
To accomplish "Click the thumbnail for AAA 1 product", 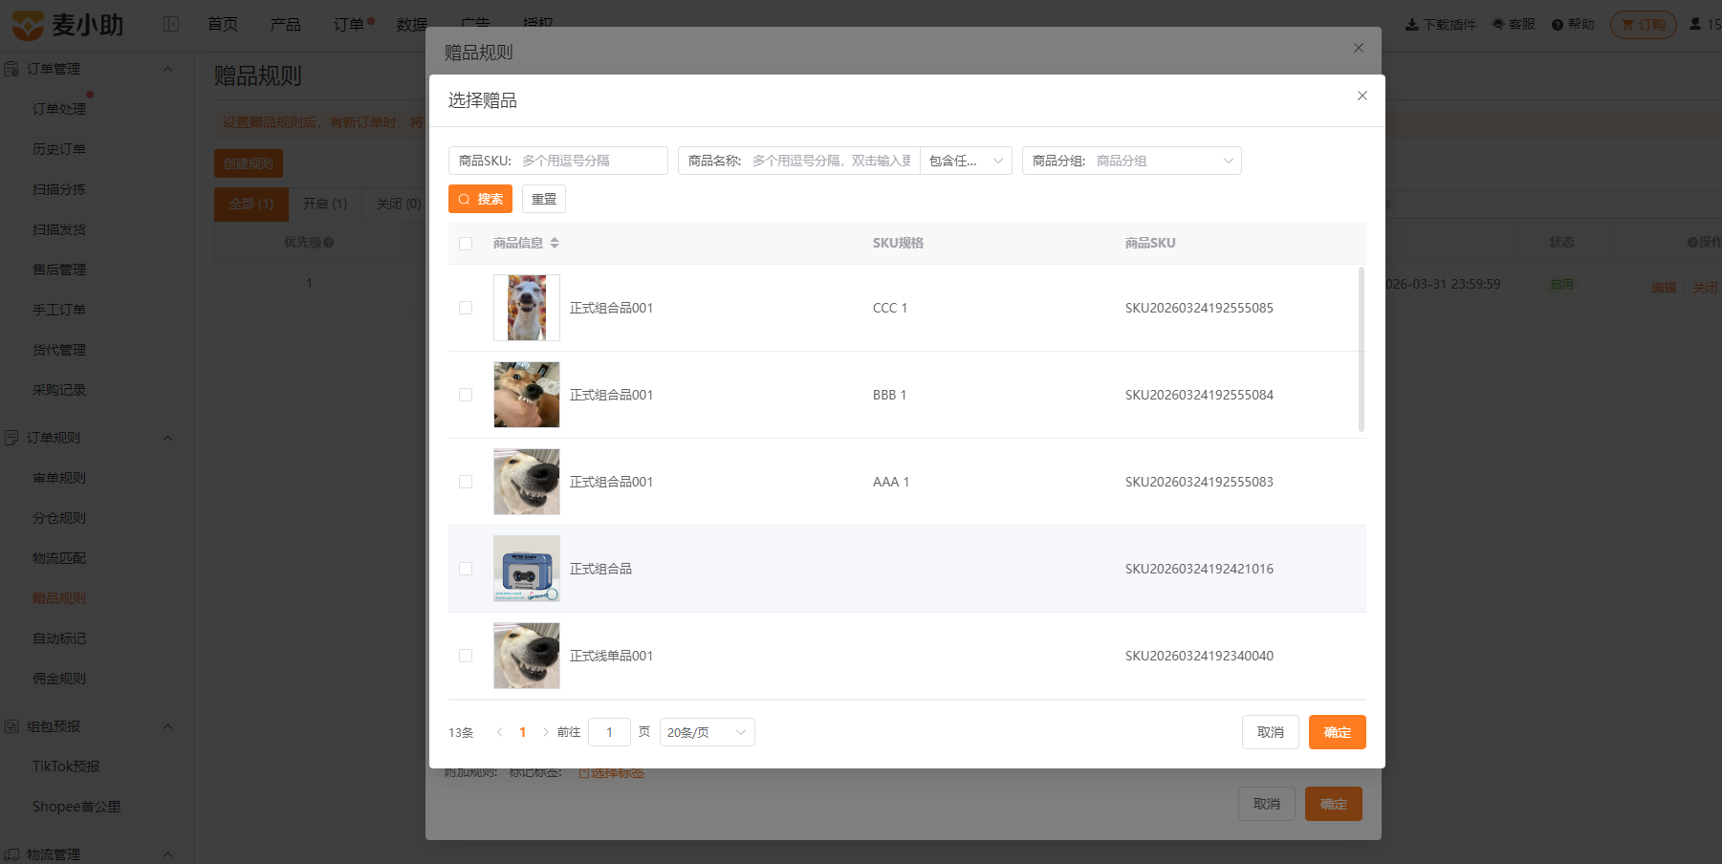I will pyautogui.click(x=527, y=482).
